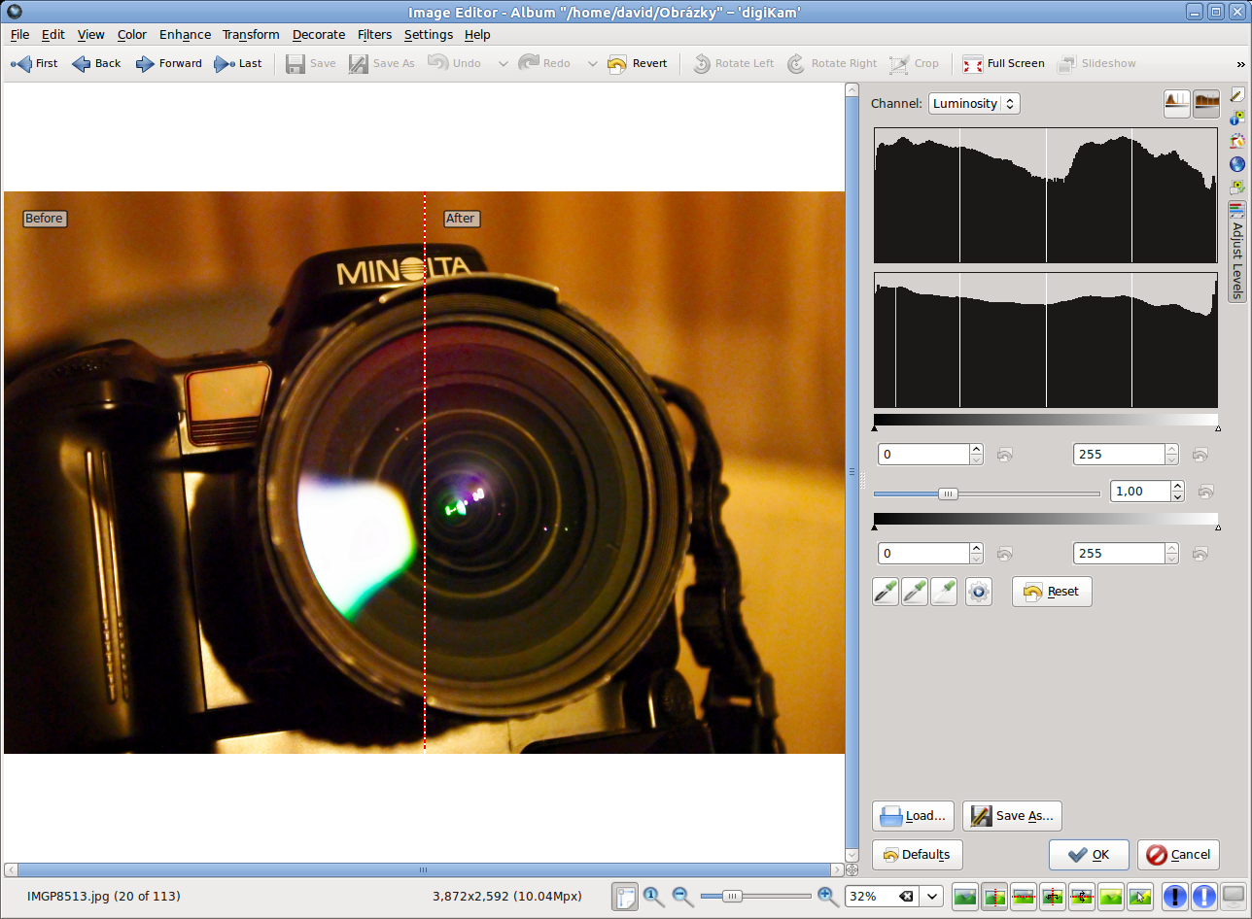Open the Transform menu
1252x919 pixels.
251,34
